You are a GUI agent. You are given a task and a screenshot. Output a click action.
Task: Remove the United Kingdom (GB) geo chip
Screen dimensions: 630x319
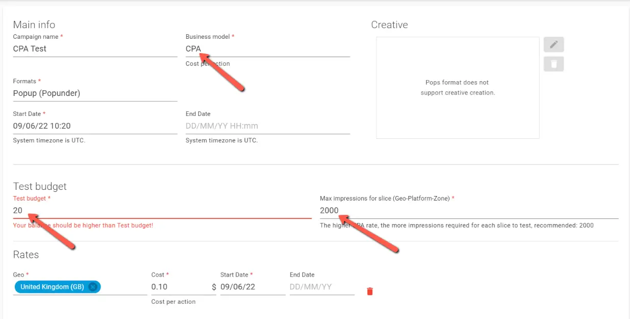pos(93,287)
